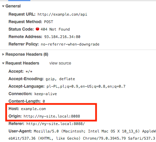Click the Referer header URL value

(x=56, y=124)
